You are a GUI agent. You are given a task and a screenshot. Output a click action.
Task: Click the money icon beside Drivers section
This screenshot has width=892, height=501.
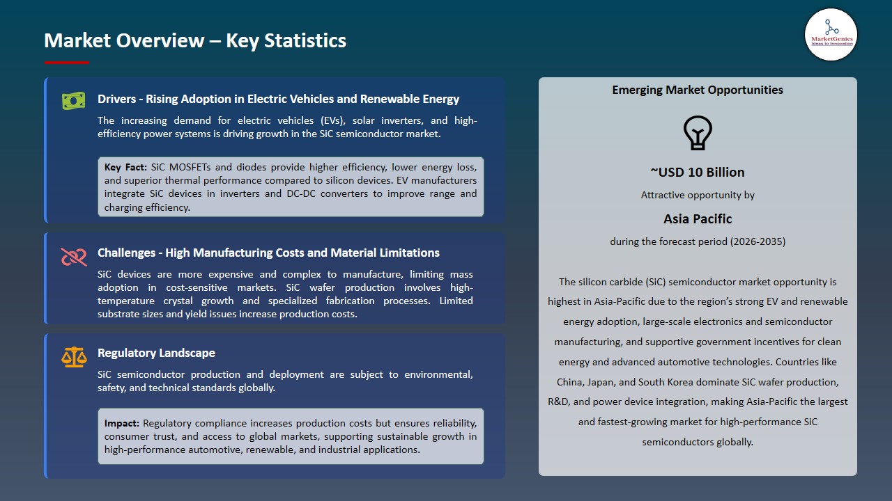73,100
